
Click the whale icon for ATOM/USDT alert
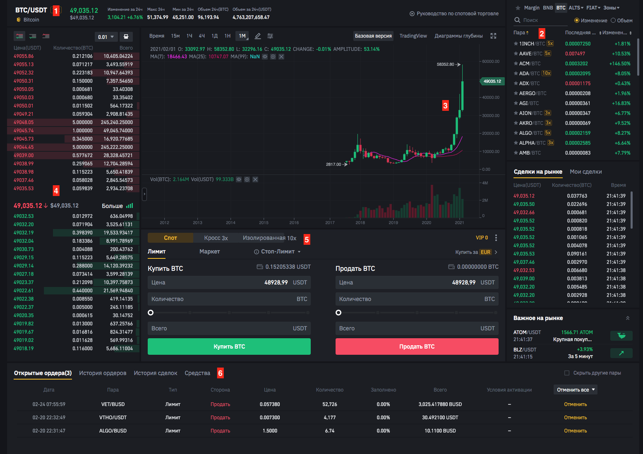pyautogui.click(x=621, y=336)
